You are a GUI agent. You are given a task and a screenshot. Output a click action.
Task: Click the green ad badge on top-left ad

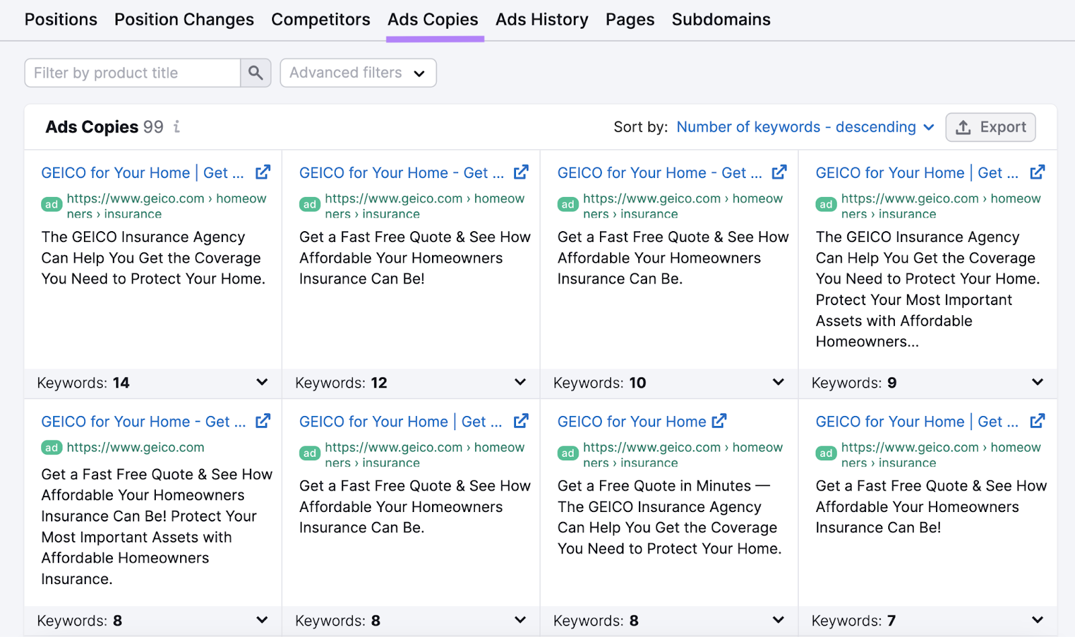point(51,204)
